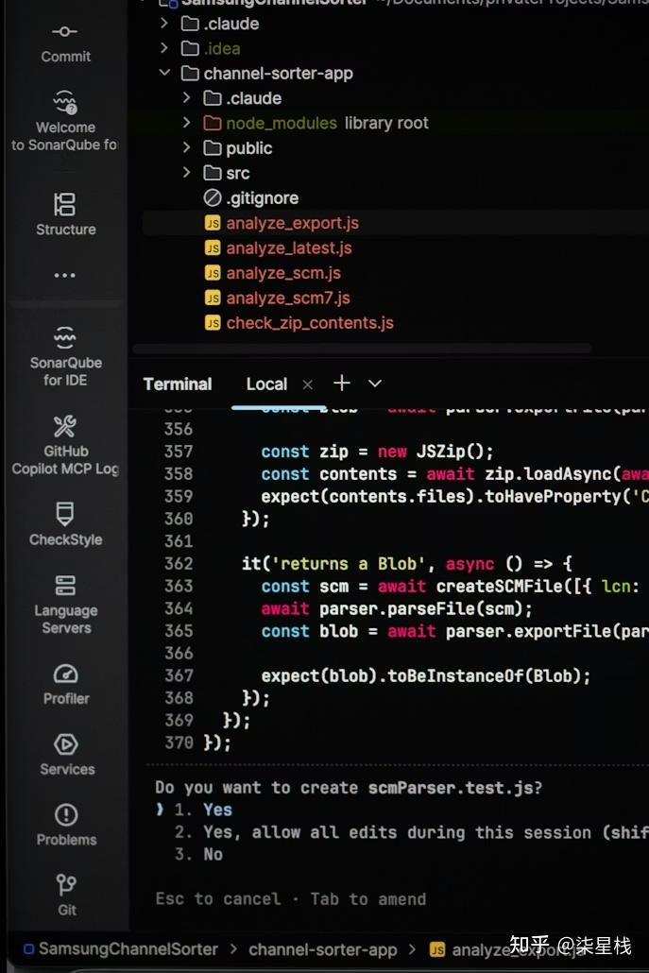Screen dimensions: 649x973
Task: Choose option 1 Yes
Action: click(x=203, y=810)
